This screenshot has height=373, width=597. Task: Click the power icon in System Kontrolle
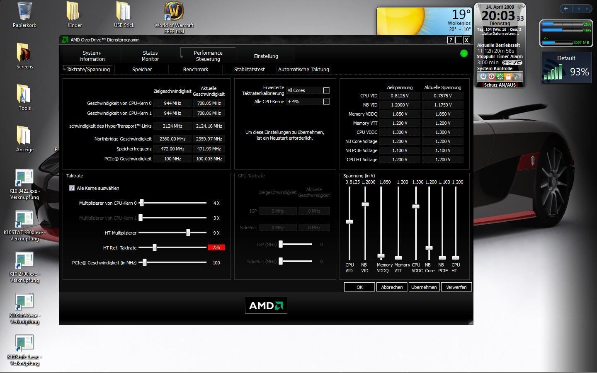click(483, 76)
